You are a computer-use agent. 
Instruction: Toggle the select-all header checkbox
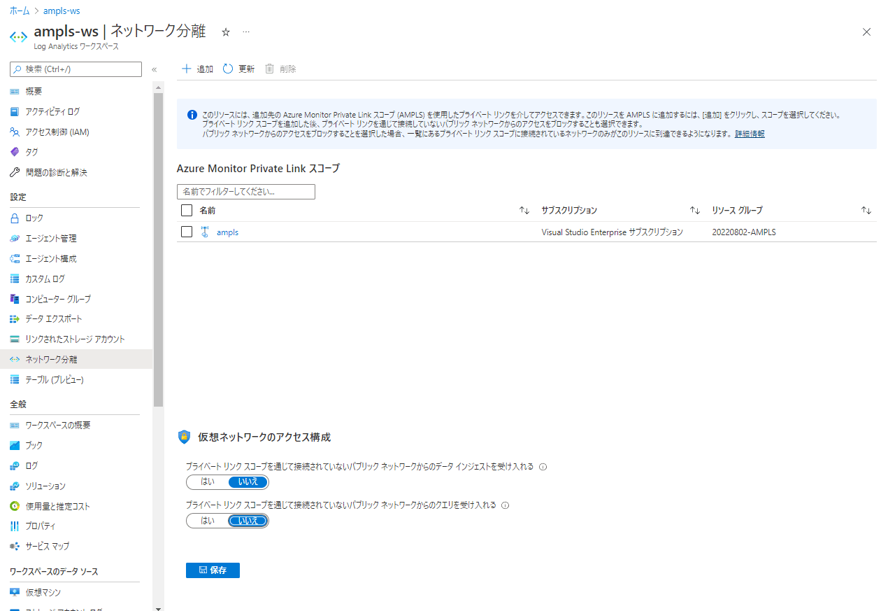coord(187,210)
